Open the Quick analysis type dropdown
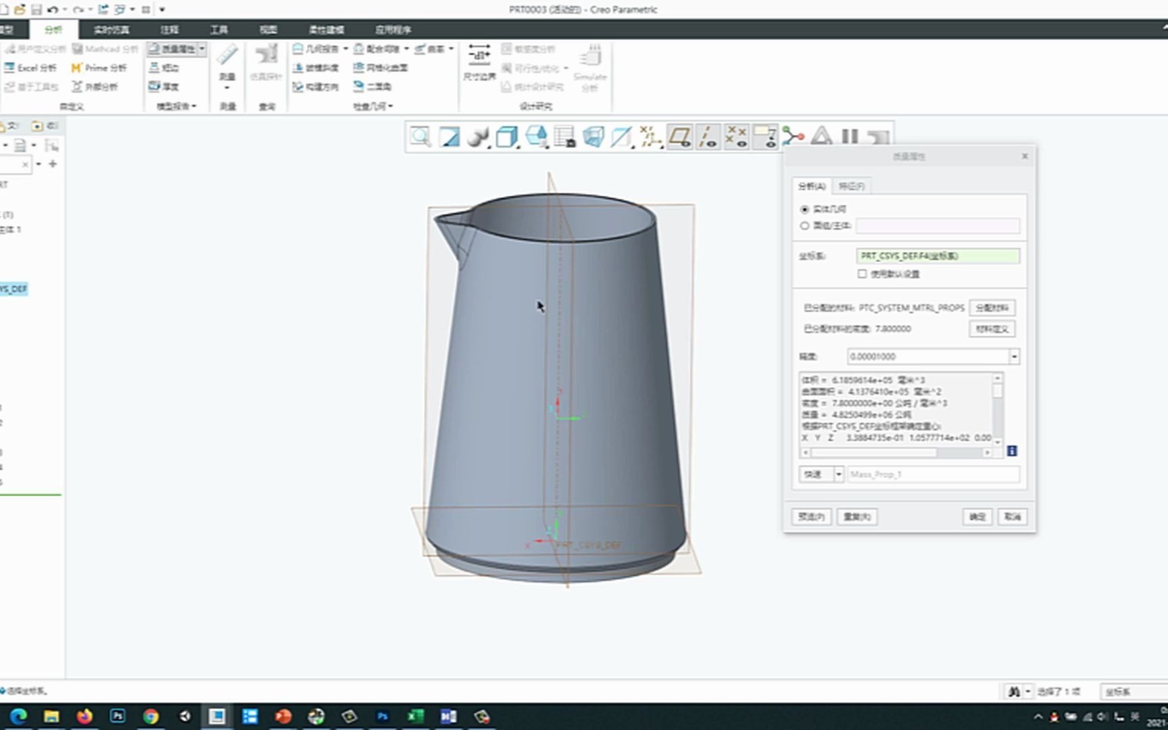Viewport: 1168px width, 730px height. pyautogui.click(x=838, y=474)
